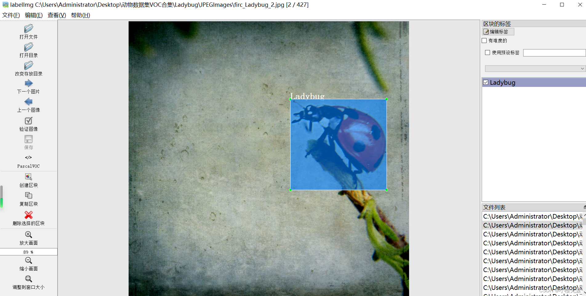Click Change Save Directory (改变存放目录) icon
The height and width of the screenshot is (296, 586).
point(29,65)
